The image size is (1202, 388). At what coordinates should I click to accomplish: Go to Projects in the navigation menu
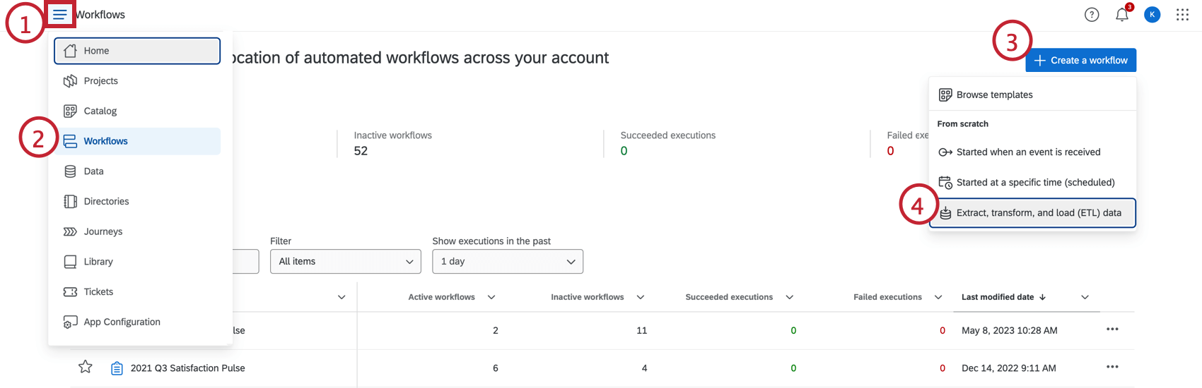click(100, 81)
